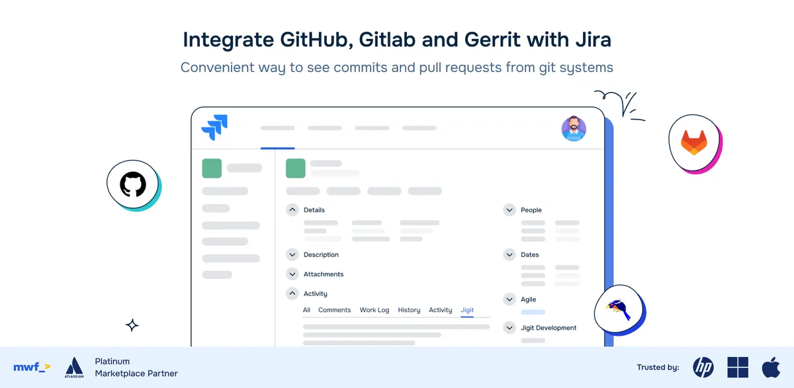Select the All activity tab
Image resolution: width=794 pixels, height=388 pixels.
tap(306, 310)
